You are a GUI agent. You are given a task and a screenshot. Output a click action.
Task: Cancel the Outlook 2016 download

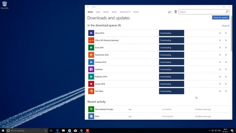[226, 62]
